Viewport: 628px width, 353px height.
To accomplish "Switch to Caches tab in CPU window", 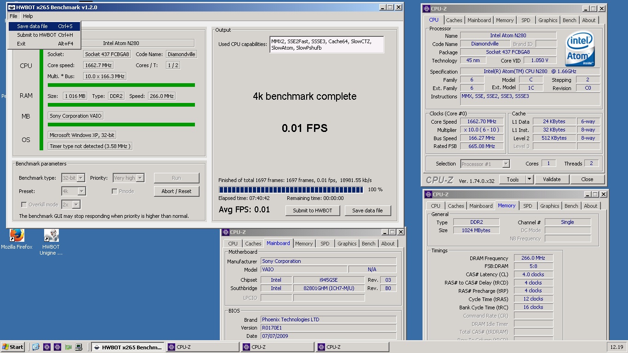I will 454,20.
